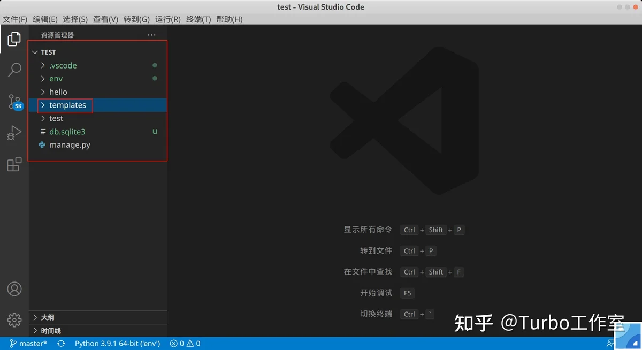This screenshot has width=642, height=350.
Task: Click the Synchronize Changes icon in status bar
Action: (61, 344)
